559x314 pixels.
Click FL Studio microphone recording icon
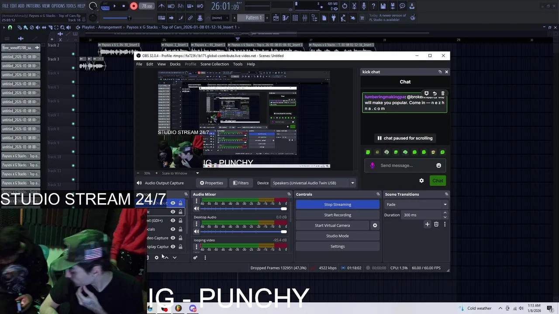pyautogui.click(x=364, y=6)
